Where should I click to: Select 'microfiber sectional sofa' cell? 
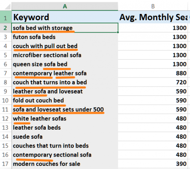click(x=65, y=55)
